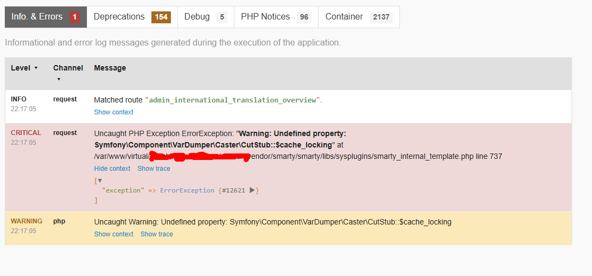Show trace for the CRITICAL request exception
The height and width of the screenshot is (276, 592).
(x=154, y=169)
